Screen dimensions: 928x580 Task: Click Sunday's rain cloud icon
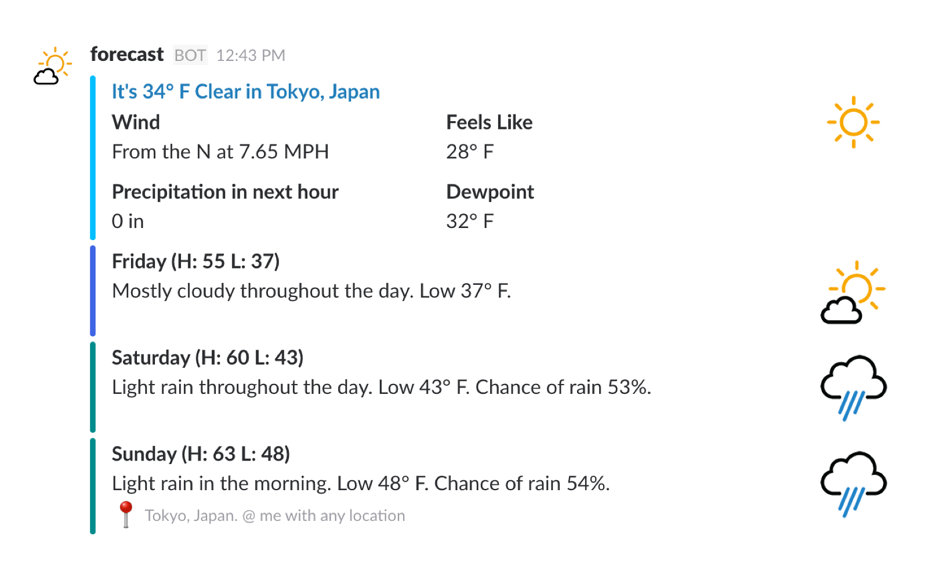pos(853,483)
